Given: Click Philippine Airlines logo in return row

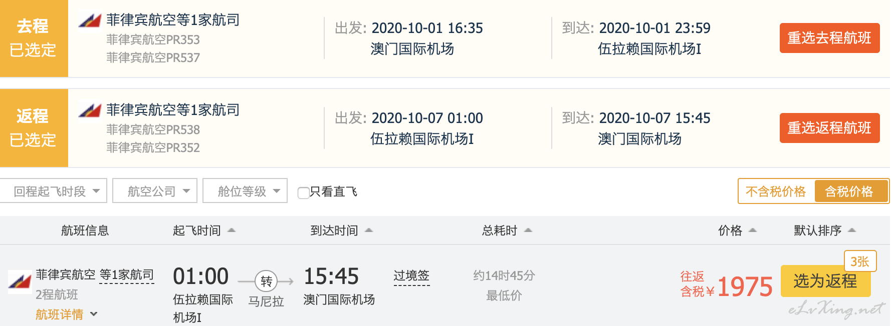Looking at the screenshot, I should [x=90, y=110].
